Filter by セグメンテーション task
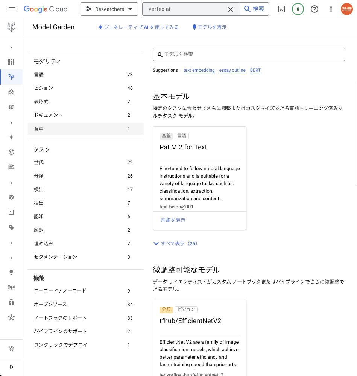357x376 pixels. click(x=86, y=257)
